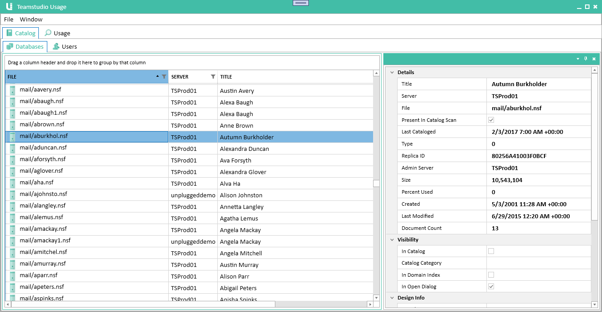Click the sort arrow in the FILE header
Viewport: 602px width, 312px height.
click(x=157, y=76)
